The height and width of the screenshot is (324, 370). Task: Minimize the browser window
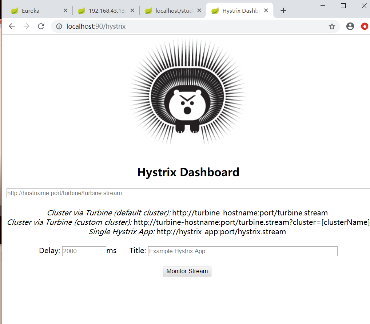323,5
